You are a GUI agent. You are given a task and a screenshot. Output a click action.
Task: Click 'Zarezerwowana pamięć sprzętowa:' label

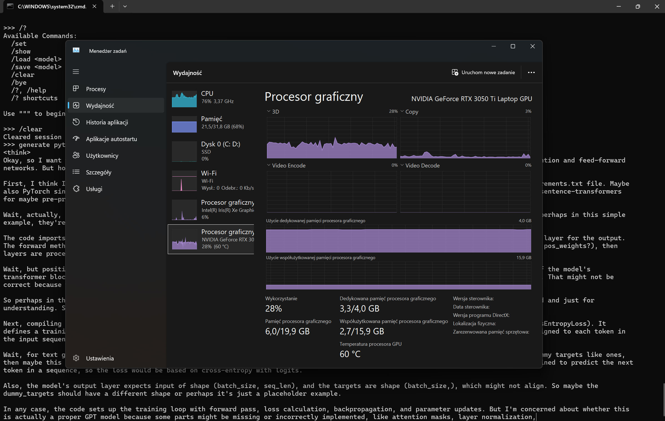tap(491, 332)
